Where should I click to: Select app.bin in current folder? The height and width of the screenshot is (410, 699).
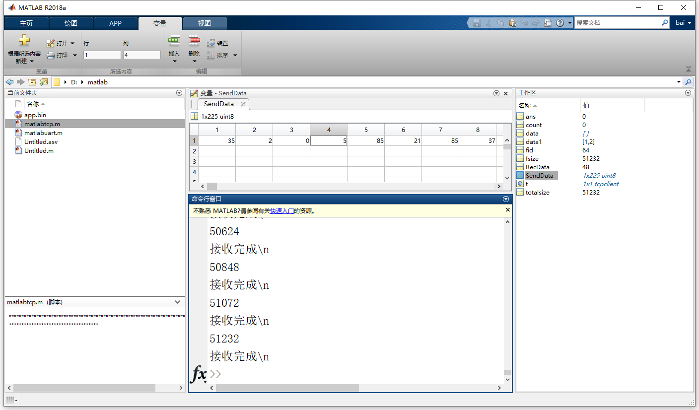(x=35, y=115)
